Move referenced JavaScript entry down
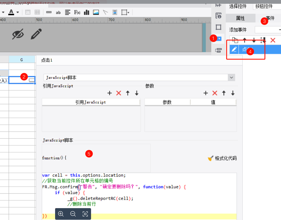This screenshot has width=281, height=220. [137, 93]
